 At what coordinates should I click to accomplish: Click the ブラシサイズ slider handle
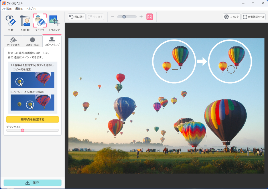click(x=23, y=130)
